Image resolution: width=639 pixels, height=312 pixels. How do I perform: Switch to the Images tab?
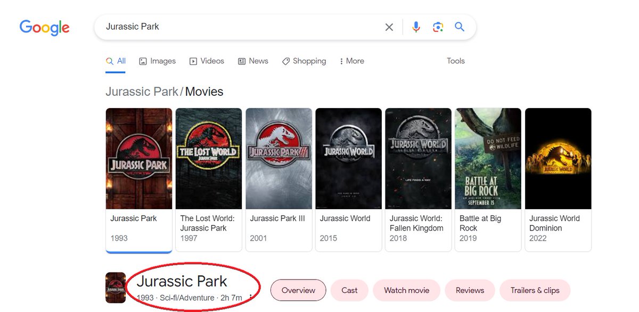click(x=157, y=61)
